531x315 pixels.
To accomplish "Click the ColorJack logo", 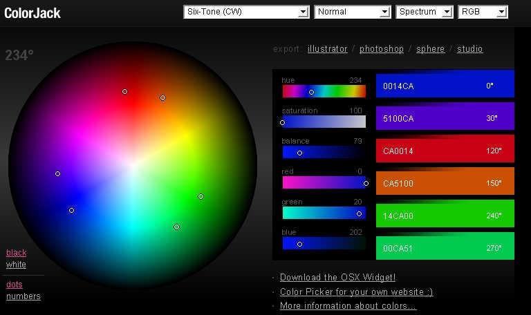I will point(32,13).
